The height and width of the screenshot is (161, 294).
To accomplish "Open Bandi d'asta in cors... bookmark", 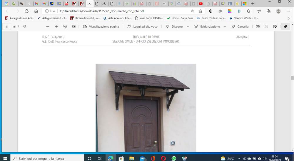I will tap(211, 18).
